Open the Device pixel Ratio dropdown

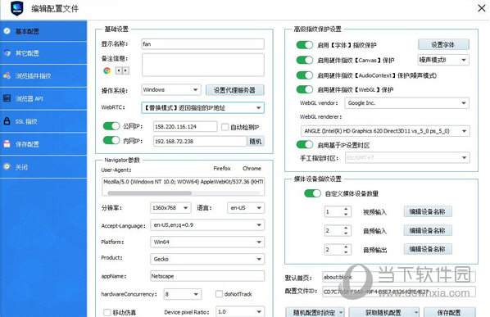point(240,312)
